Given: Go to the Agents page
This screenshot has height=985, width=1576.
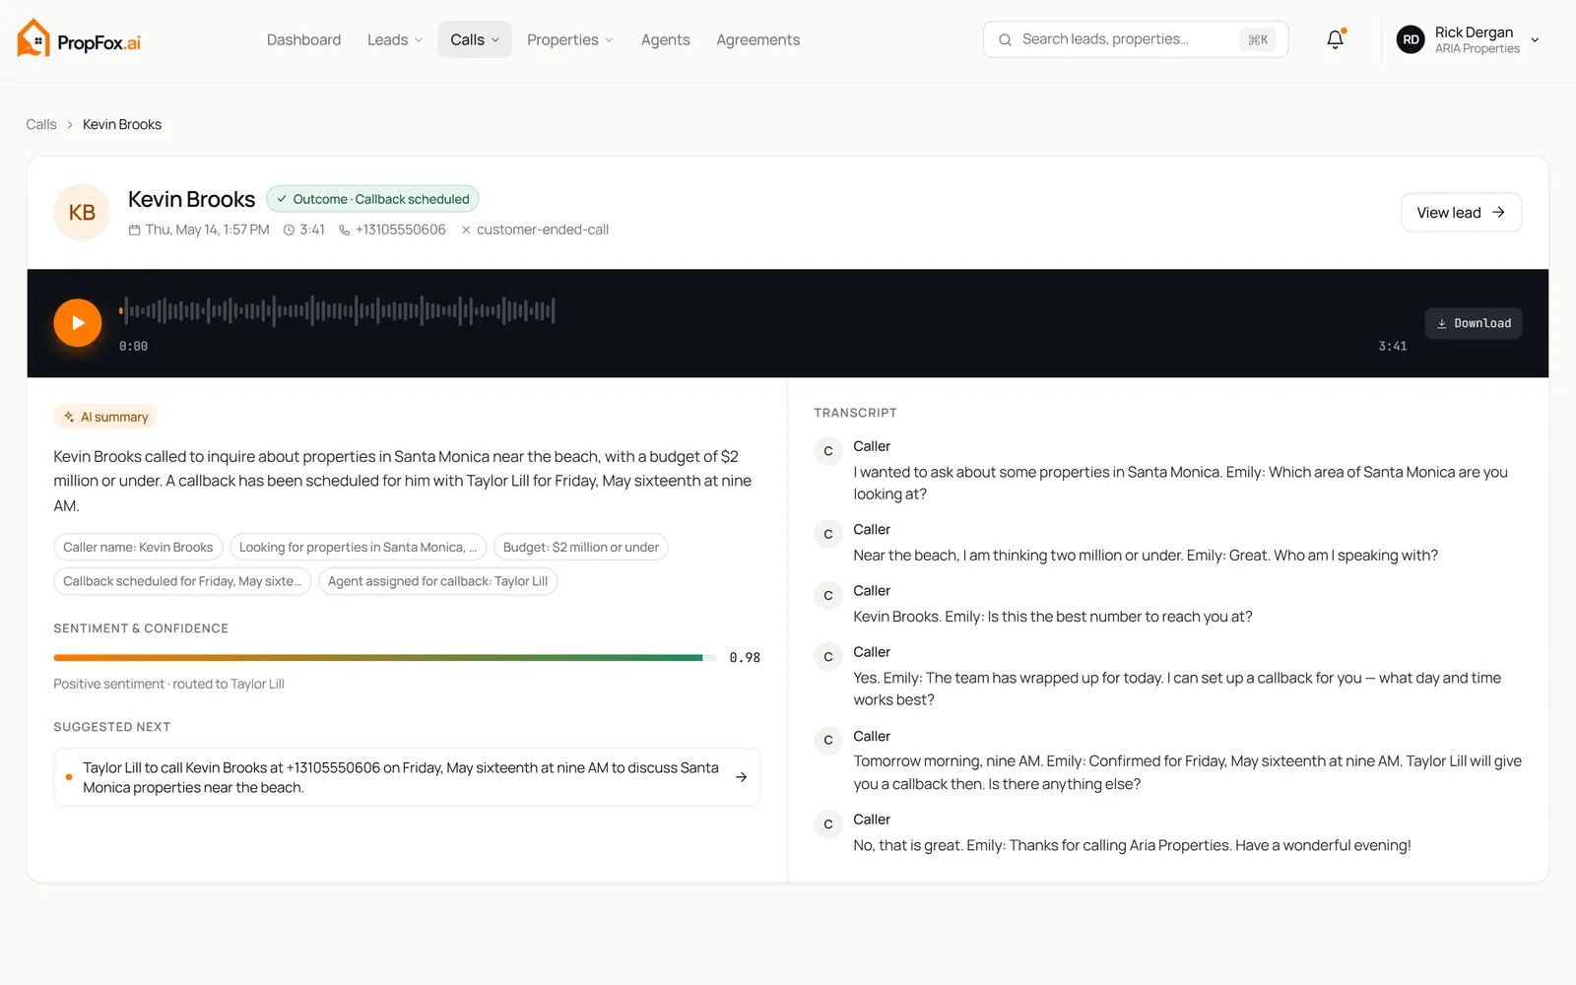Looking at the screenshot, I should coord(665,39).
